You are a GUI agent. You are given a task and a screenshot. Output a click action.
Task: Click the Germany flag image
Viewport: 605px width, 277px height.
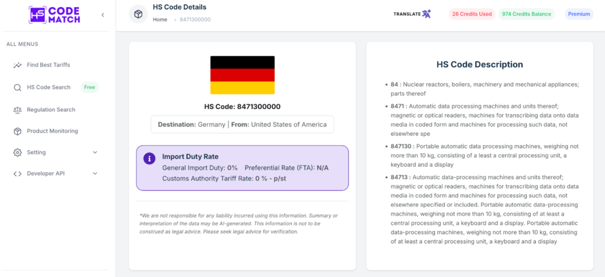tap(242, 75)
